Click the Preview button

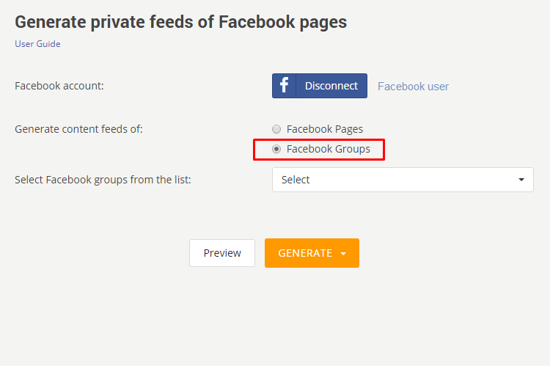point(222,253)
